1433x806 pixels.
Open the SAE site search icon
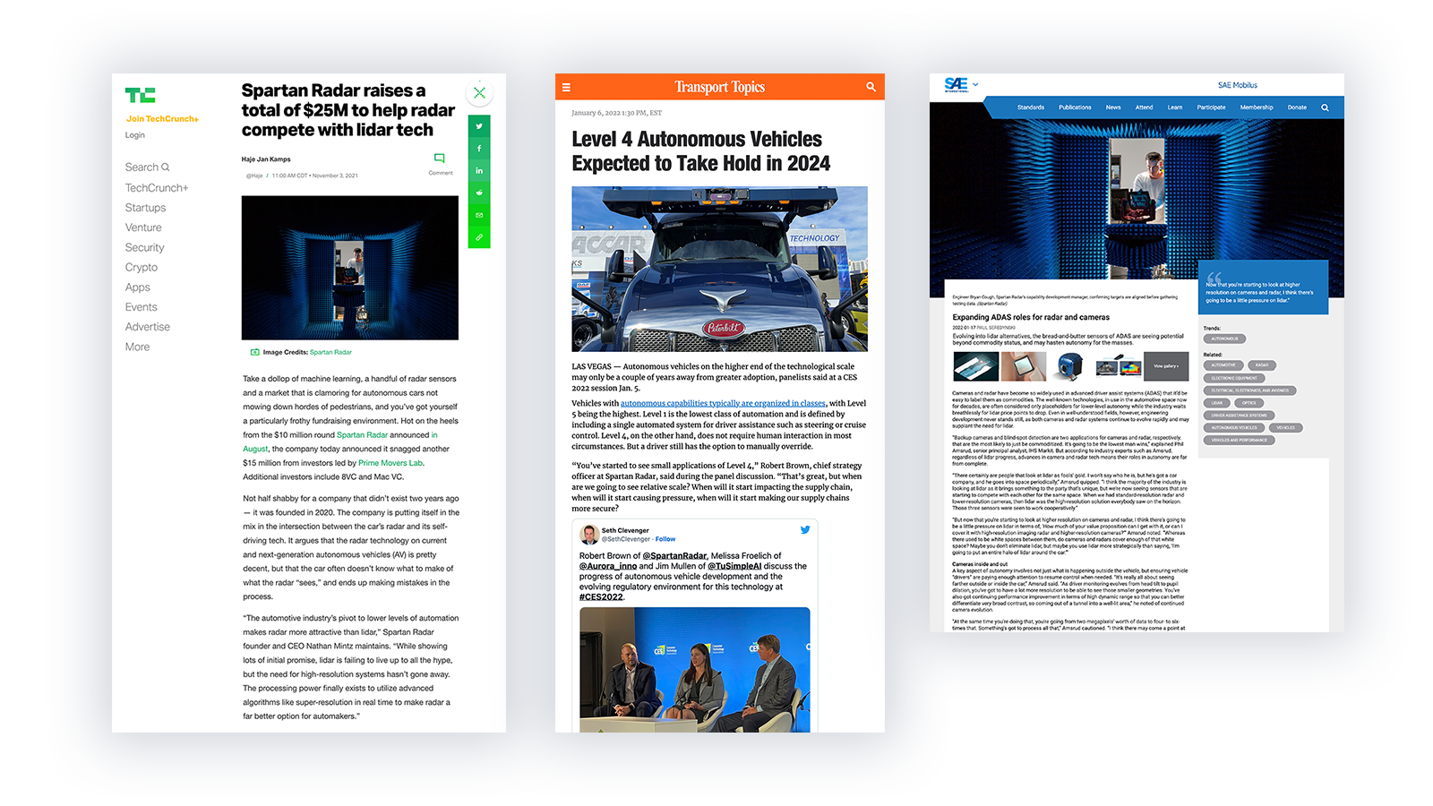click(1325, 107)
